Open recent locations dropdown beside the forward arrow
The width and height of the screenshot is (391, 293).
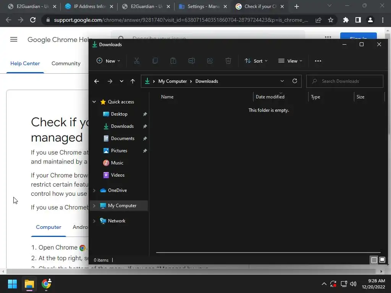click(121, 81)
